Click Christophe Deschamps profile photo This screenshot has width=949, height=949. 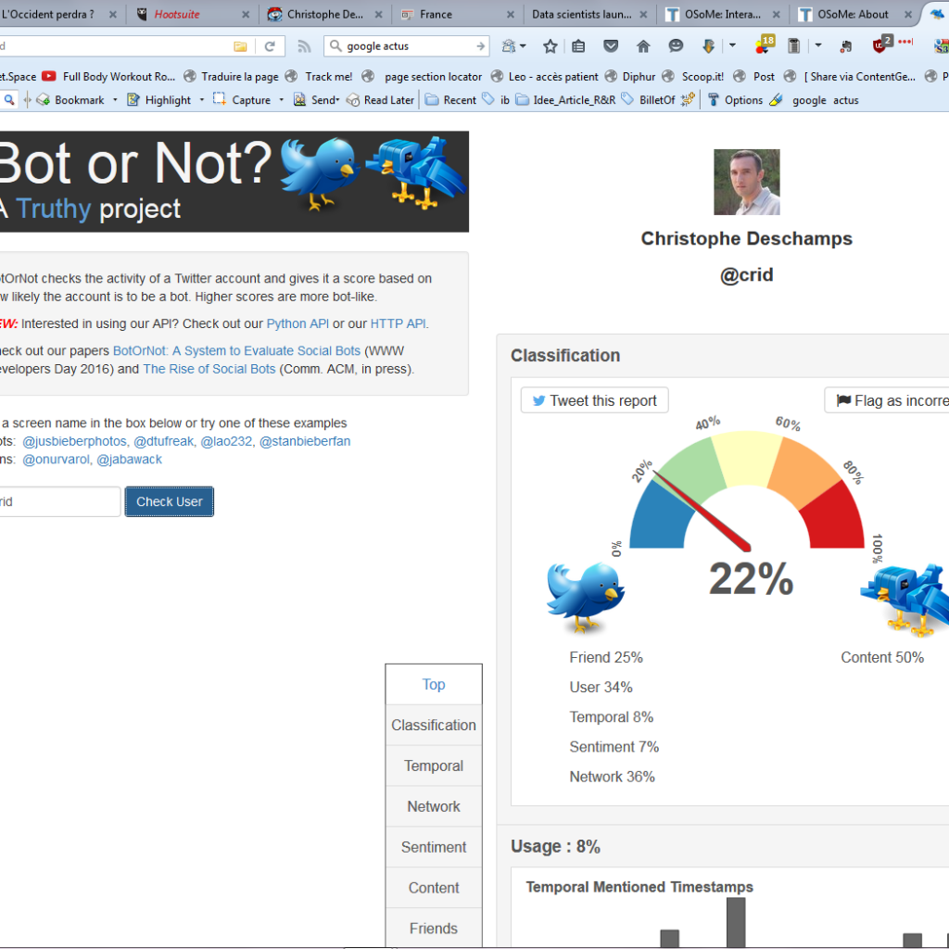pyautogui.click(x=747, y=183)
